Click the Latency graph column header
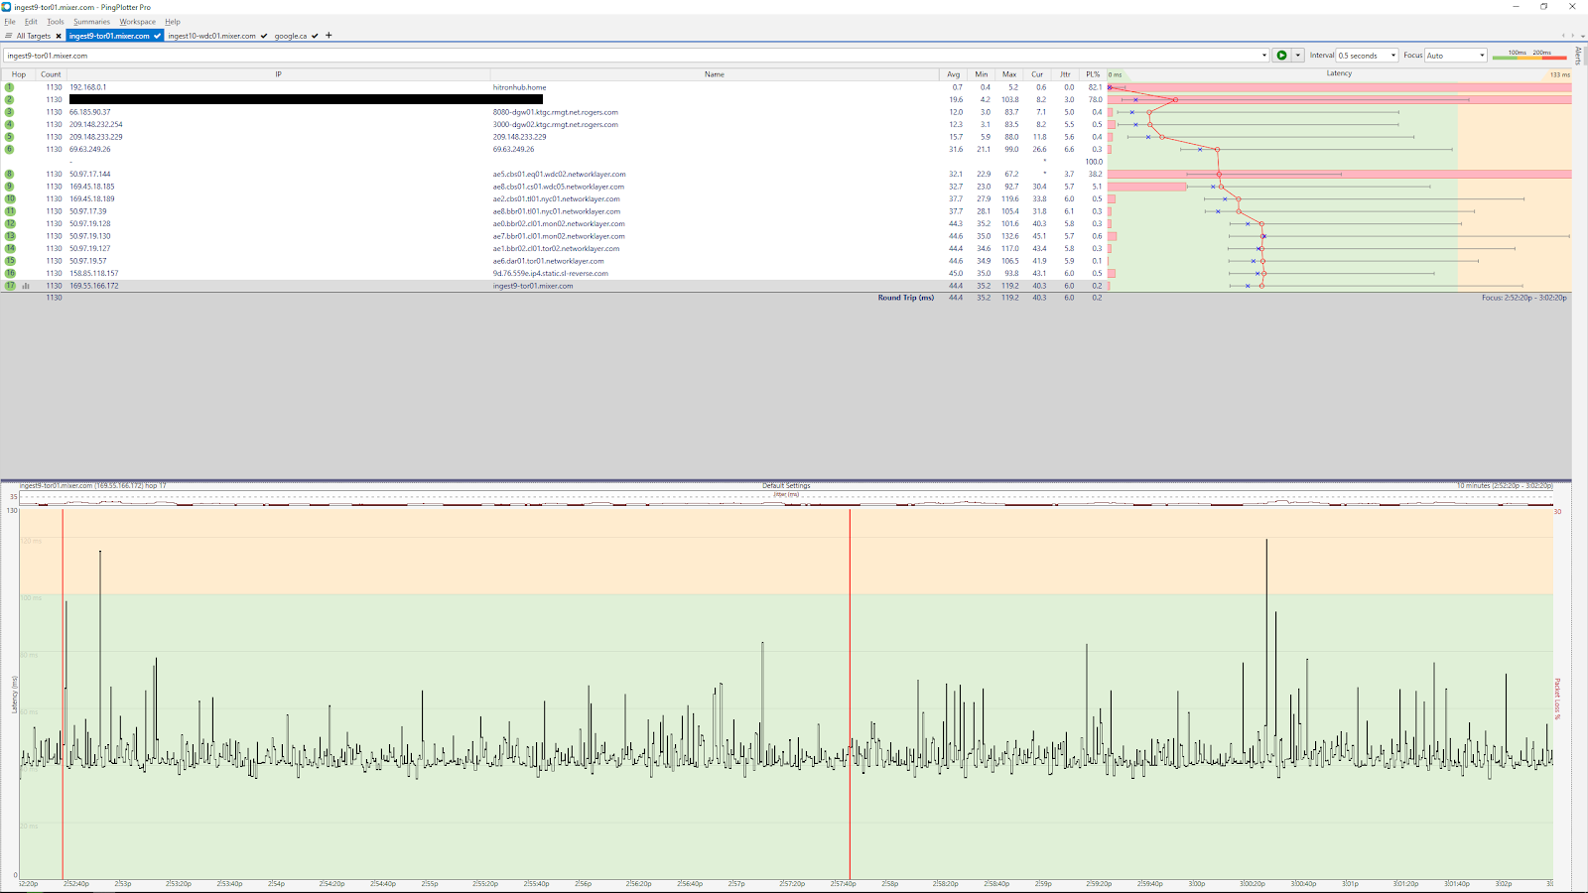1588x893 pixels. click(1339, 73)
